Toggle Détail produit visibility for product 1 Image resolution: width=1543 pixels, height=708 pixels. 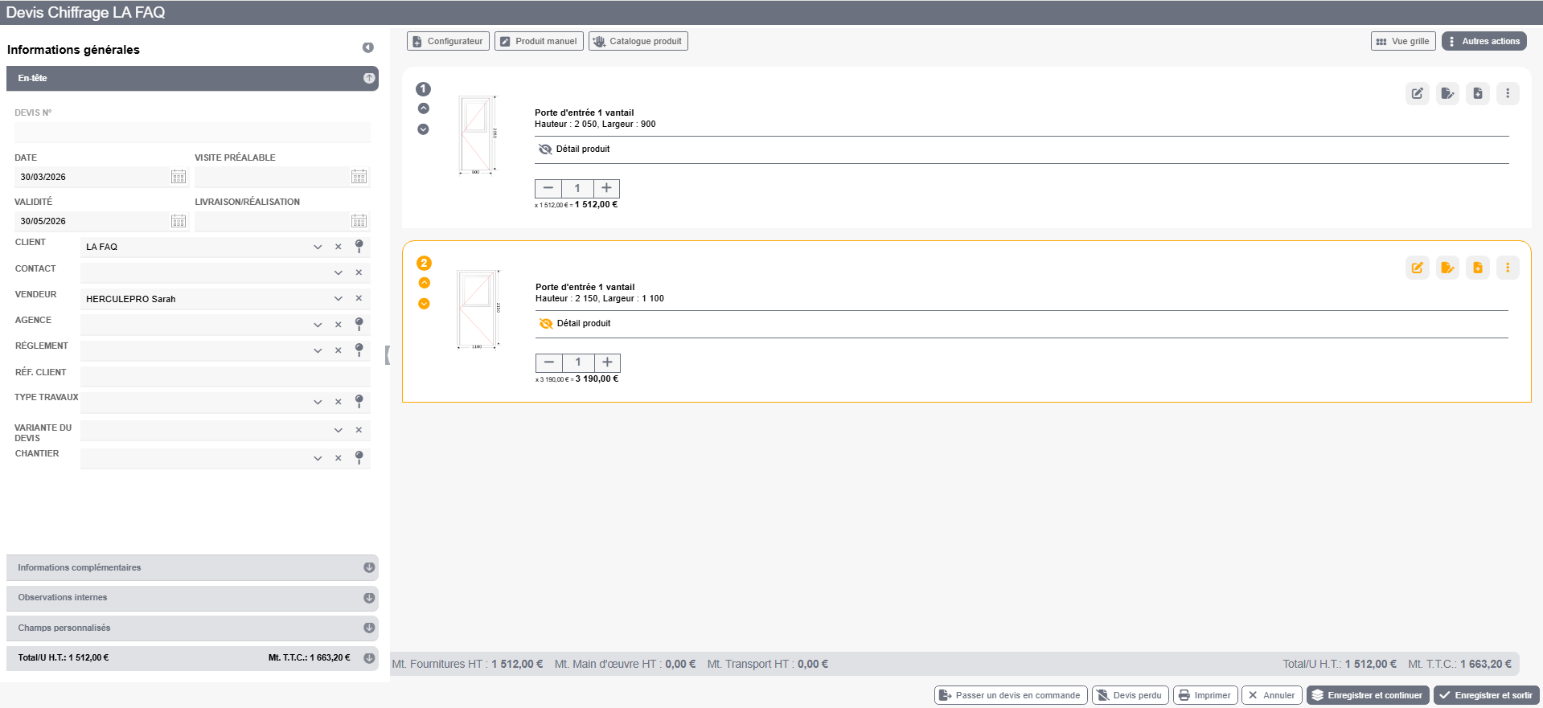(545, 149)
